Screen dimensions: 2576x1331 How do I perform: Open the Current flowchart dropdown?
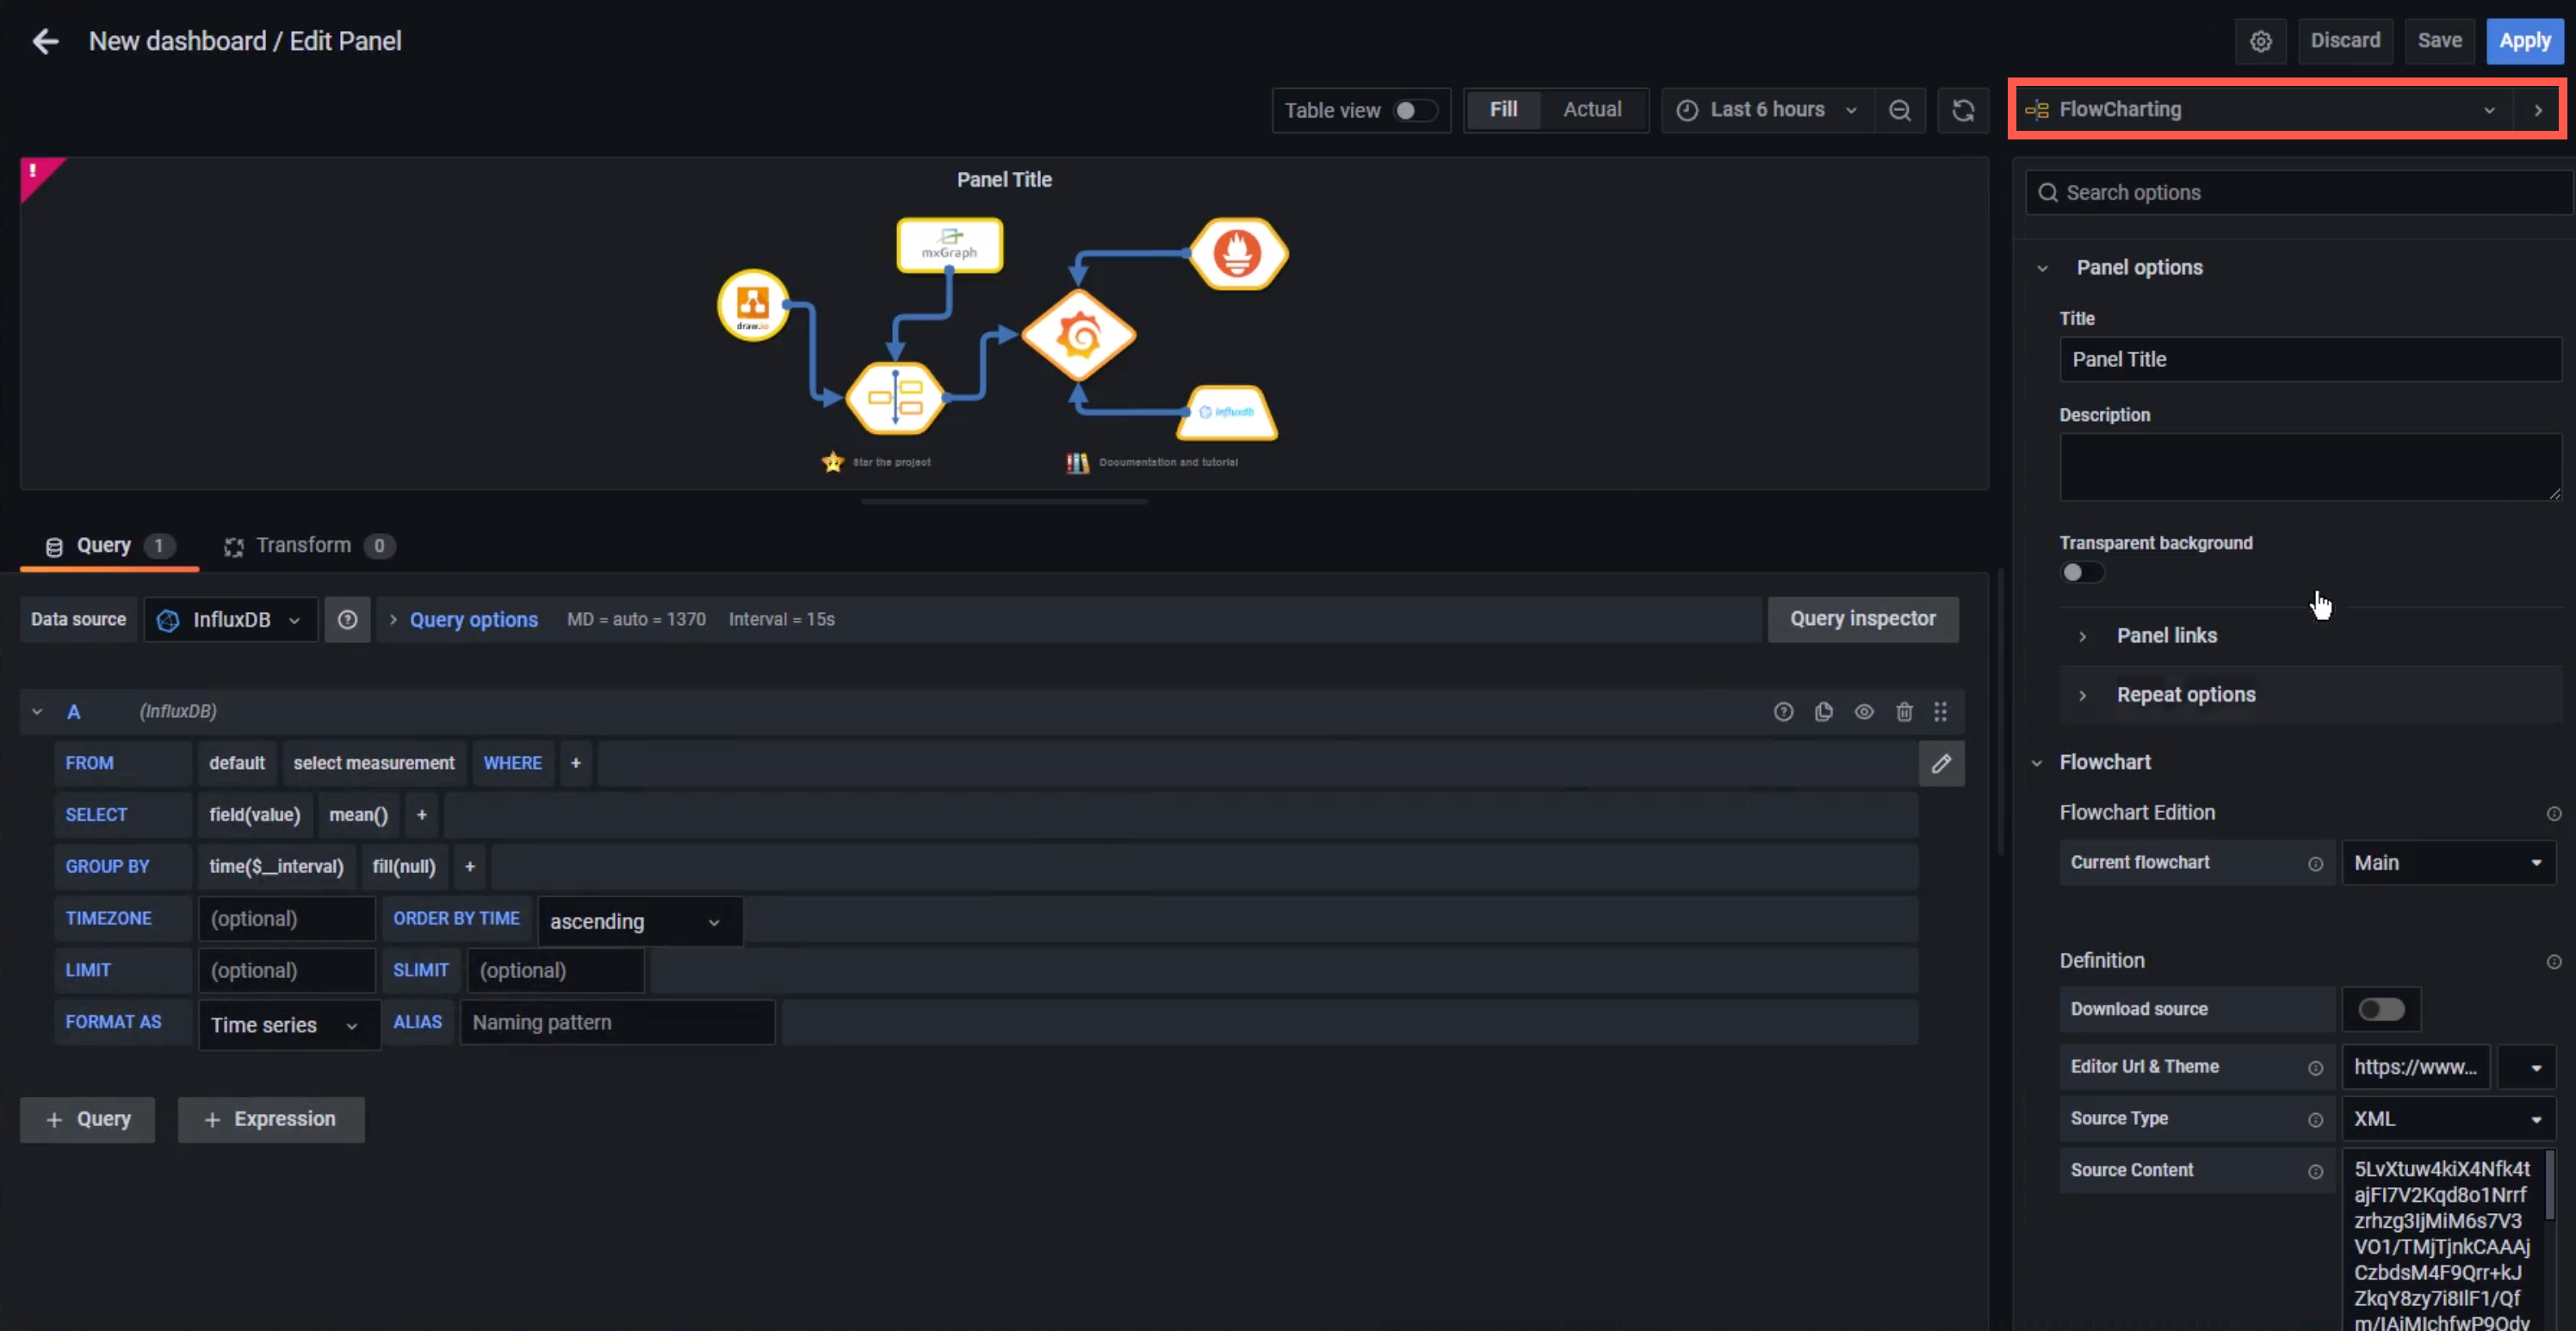pyautogui.click(x=2445, y=863)
